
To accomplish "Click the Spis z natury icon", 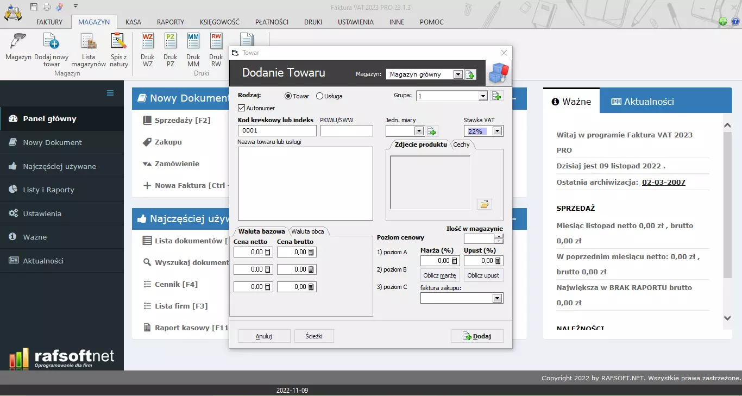I will [118, 42].
